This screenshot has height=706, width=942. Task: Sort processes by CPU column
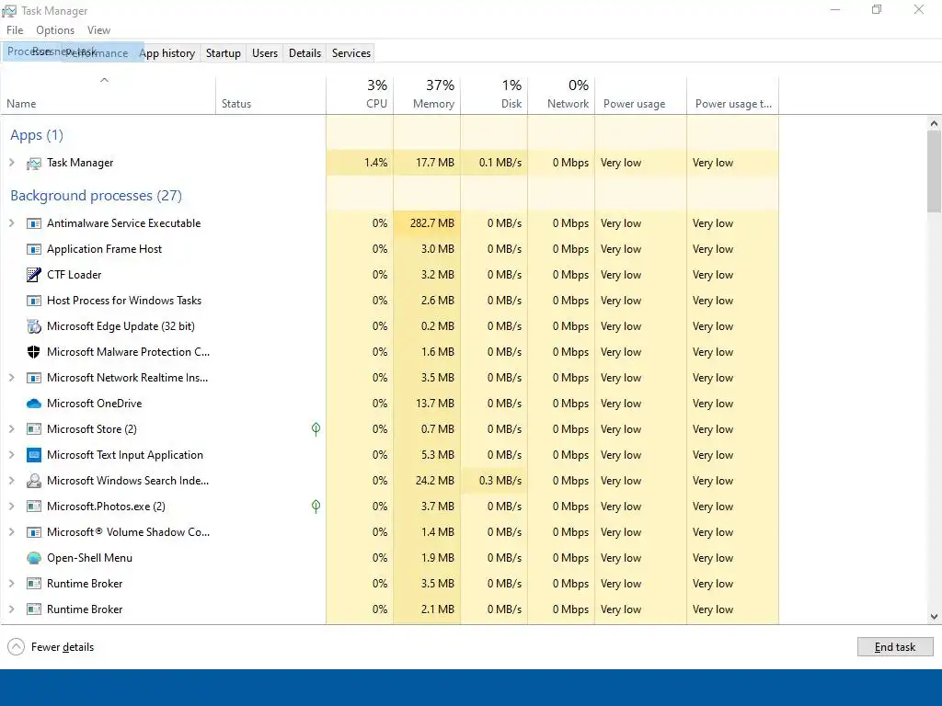360,96
